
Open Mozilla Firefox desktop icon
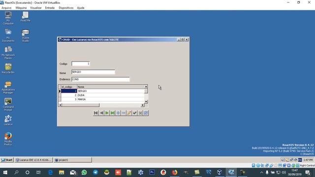point(8,139)
